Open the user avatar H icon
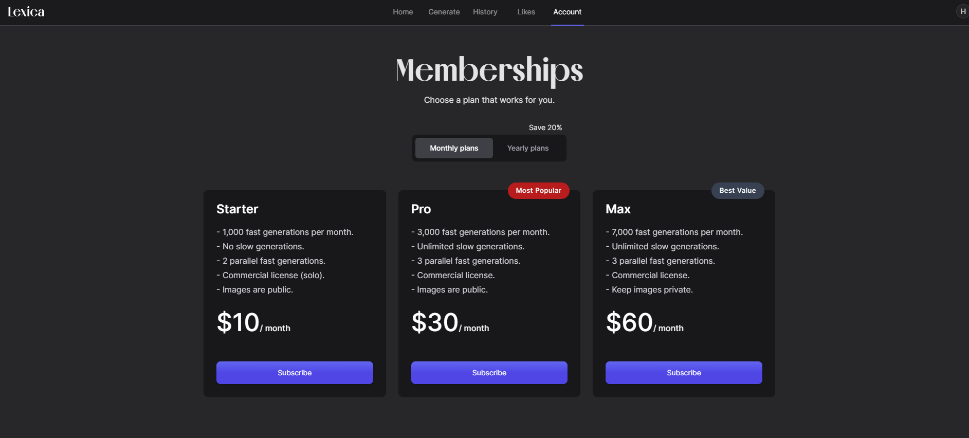The image size is (969, 438). [x=962, y=11]
